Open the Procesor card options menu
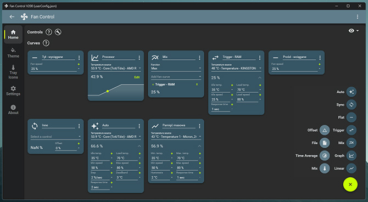Viewport: 368px width, 202px height. (139, 58)
